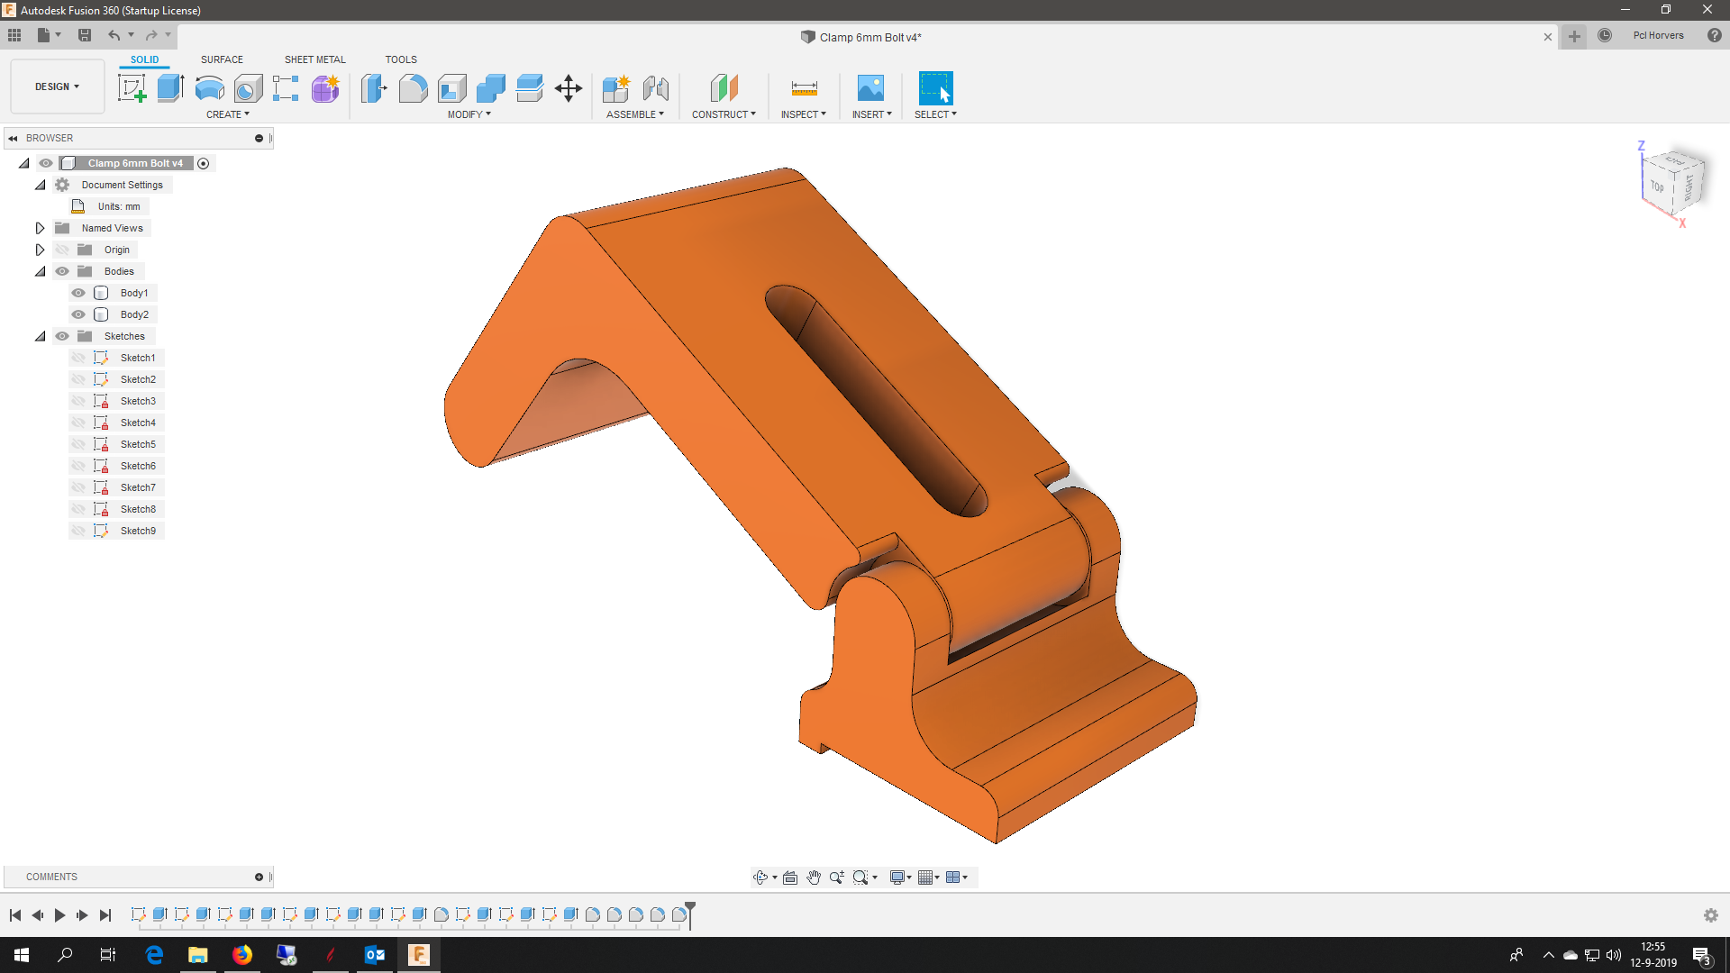The image size is (1730, 973).
Task: Collapse the Bodies folder
Action: click(x=40, y=271)
